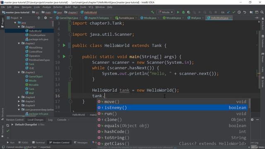The width and height of the screenshot is (265, 149).
Task: Open Version Control panel gear settings
Action: point(252,120)
